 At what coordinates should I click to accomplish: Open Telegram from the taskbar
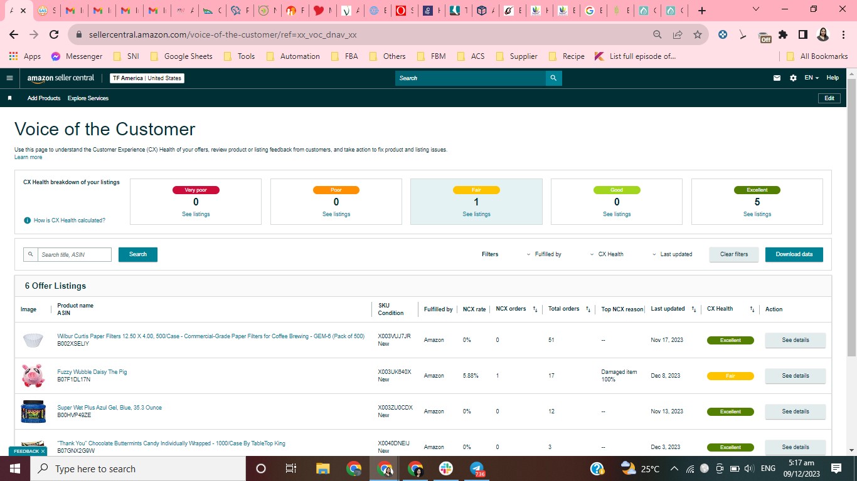(x=477, y=468)
